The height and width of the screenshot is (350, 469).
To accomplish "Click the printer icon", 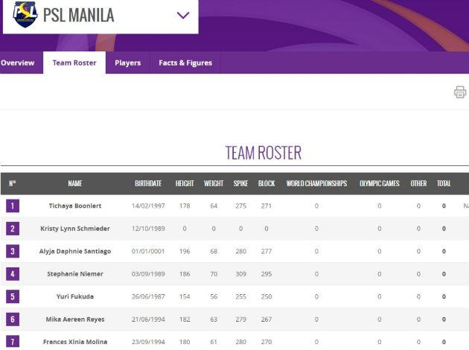I will (460, 92).
